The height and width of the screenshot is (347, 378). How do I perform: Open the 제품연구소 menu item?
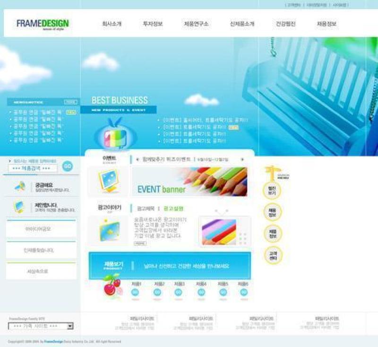(x=196, y=24)
